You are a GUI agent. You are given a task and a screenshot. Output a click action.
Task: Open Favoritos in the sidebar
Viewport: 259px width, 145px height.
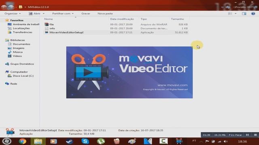pos(17,20)
